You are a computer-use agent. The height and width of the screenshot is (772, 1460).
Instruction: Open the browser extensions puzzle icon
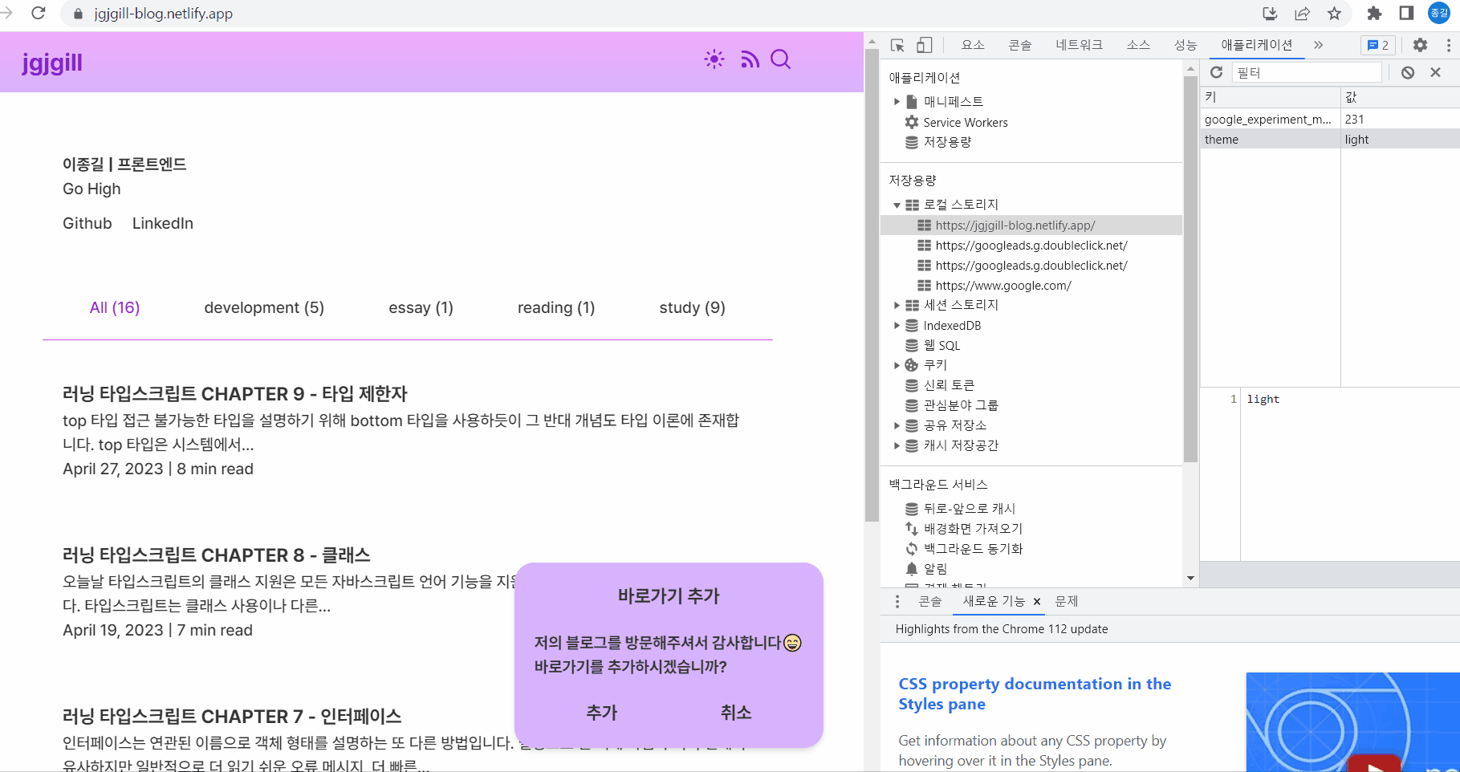click(x=1374, y=14)
